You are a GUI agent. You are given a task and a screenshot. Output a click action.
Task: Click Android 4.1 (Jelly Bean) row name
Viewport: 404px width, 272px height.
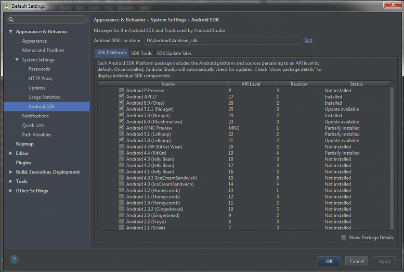(150, 171)
